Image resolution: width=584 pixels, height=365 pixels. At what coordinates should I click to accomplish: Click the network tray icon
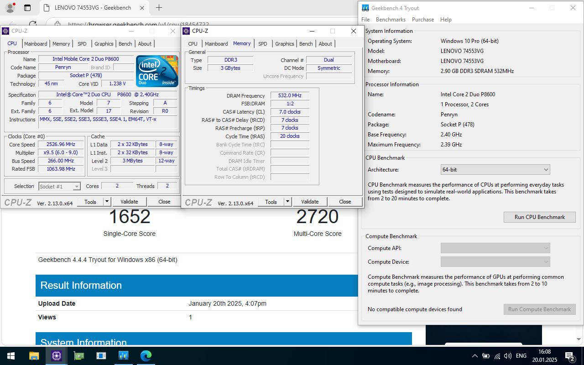pyautogui.click(x=497, y=356)
